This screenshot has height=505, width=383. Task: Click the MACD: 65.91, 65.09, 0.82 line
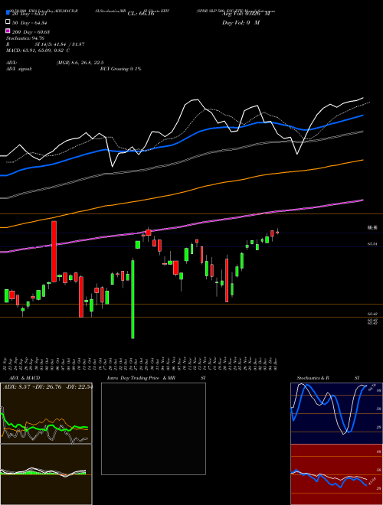coord(38,50)
